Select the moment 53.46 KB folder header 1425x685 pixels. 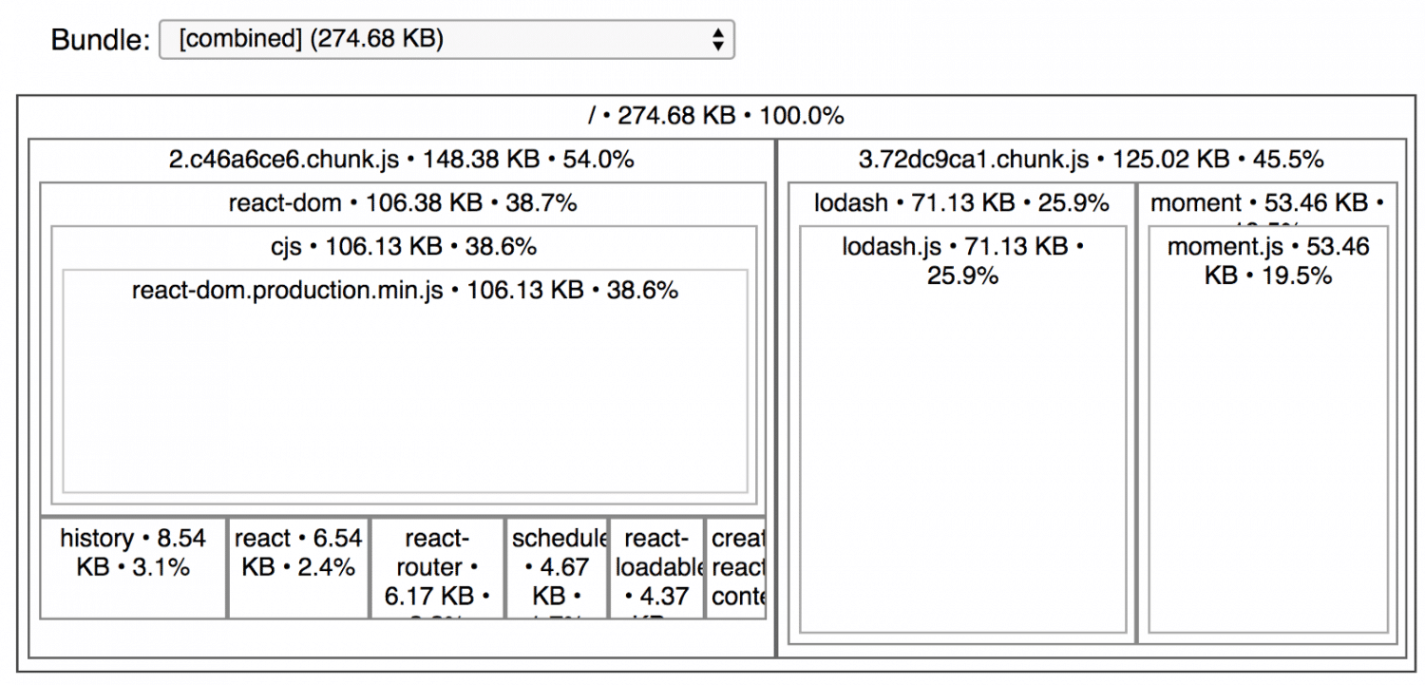(x=1267, y=203)
